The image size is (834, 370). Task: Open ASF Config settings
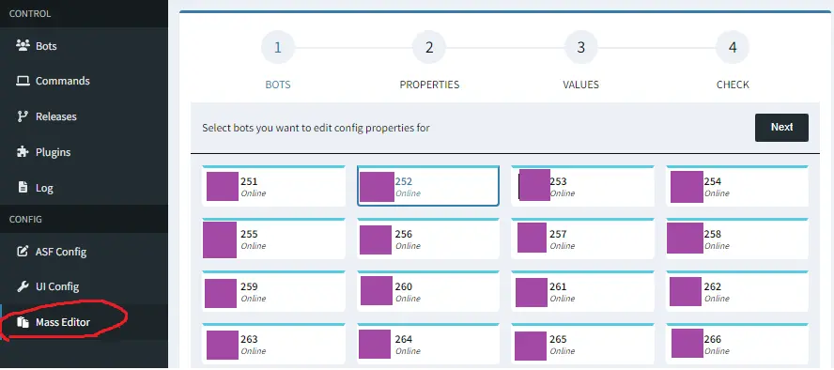tap(84, 251)
